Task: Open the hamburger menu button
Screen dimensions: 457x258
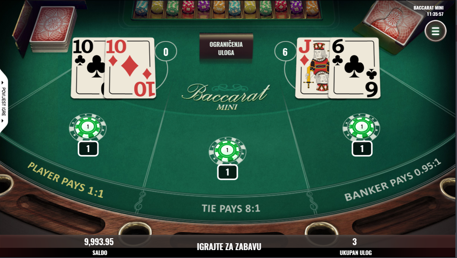Action: coord(436,31)
